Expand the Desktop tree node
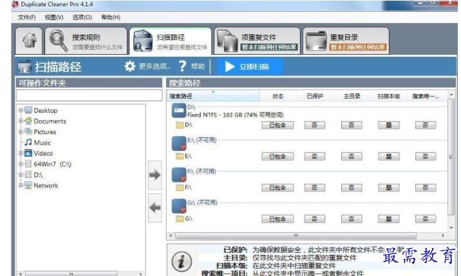 21,110
